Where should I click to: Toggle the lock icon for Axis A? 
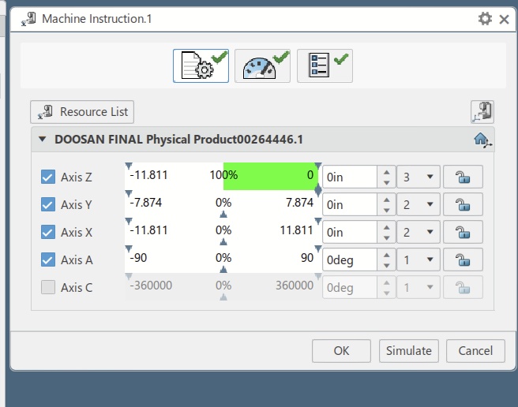(463, 260)
